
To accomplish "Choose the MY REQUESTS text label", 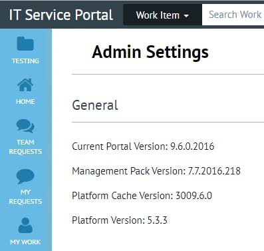I will pyautogui.click(x=25, y=196).
